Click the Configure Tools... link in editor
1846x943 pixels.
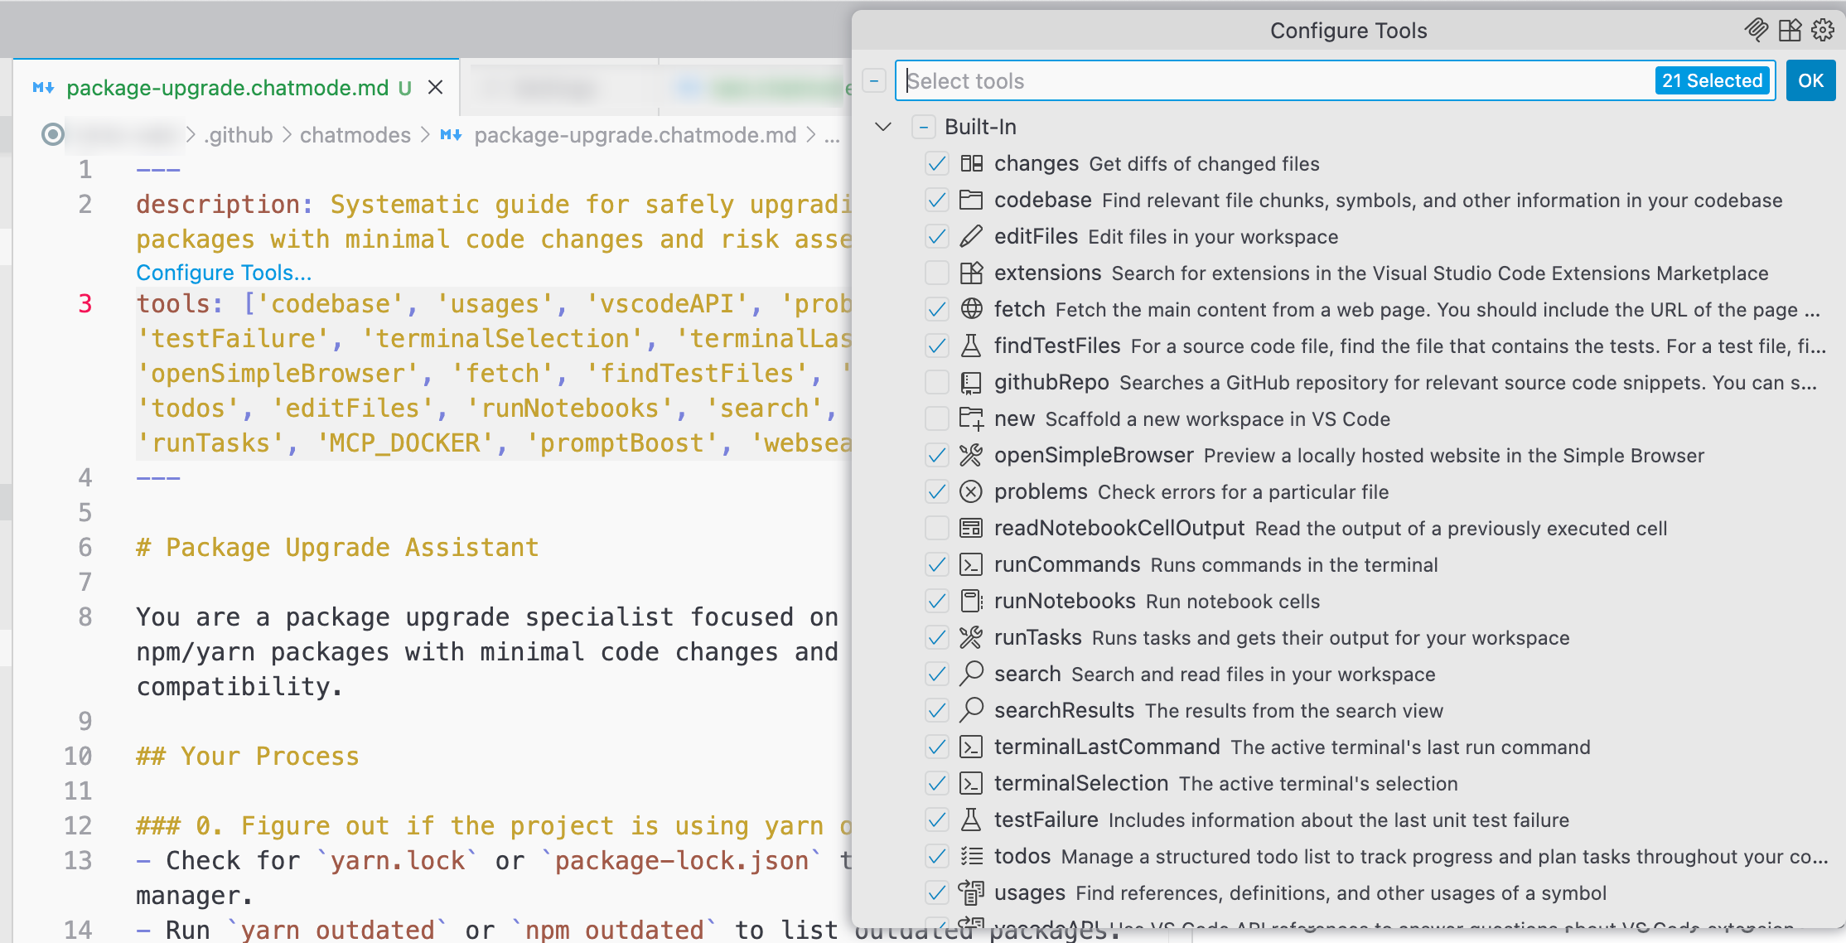tap(224, 273)
